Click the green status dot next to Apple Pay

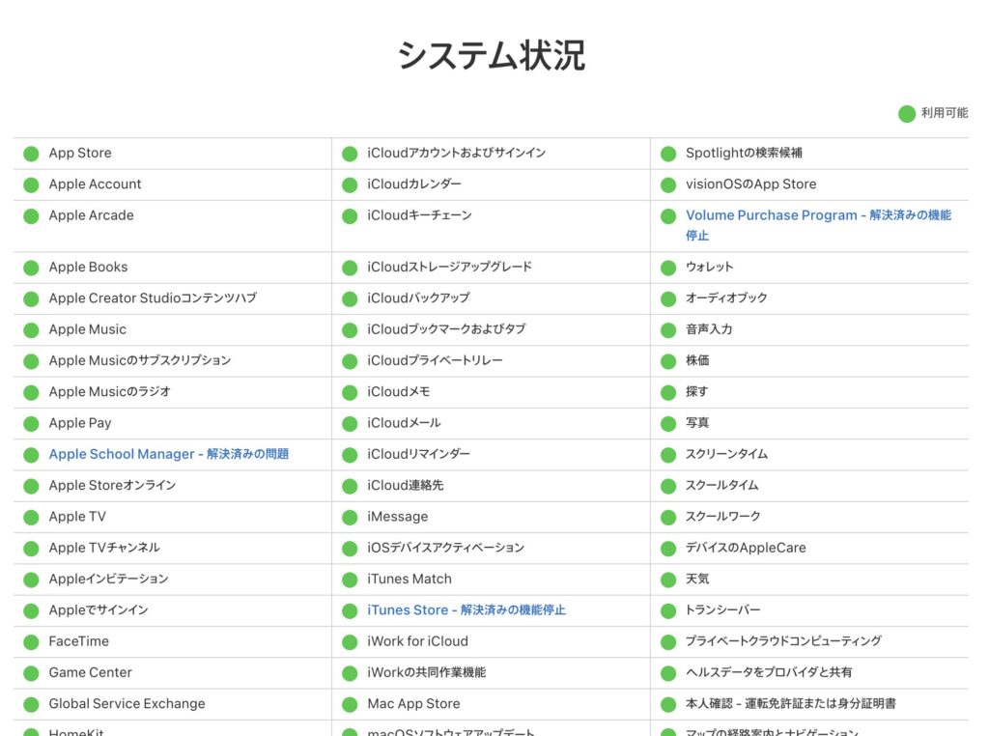[31, 423]
